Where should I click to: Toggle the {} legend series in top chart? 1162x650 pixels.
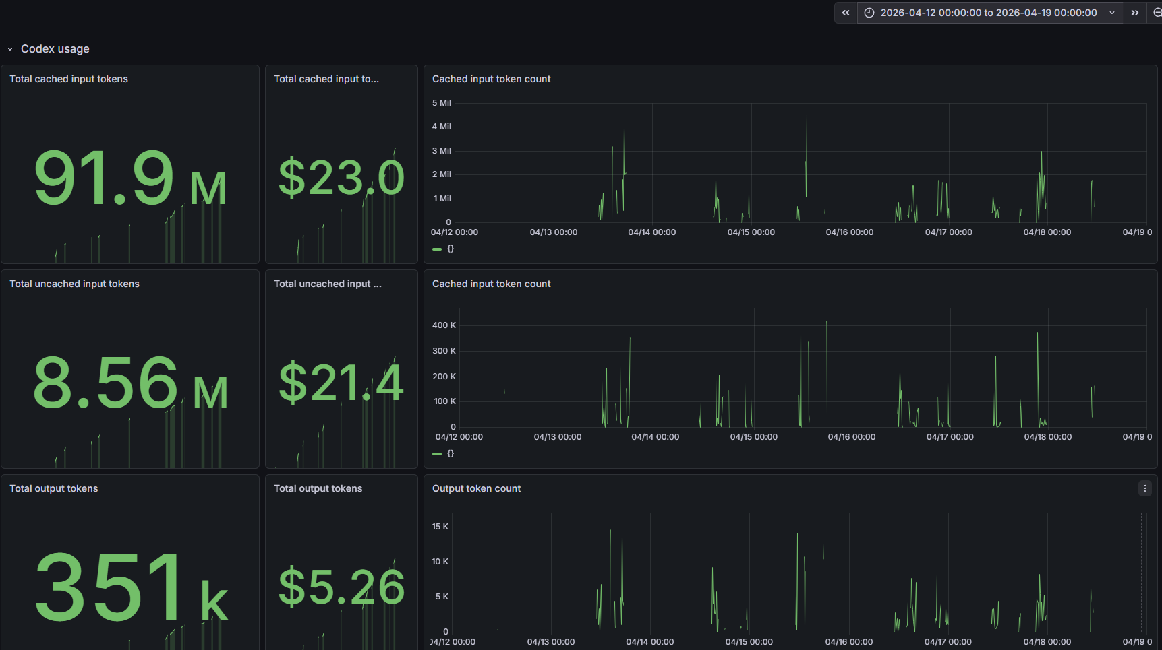click(x=451, y=249)
